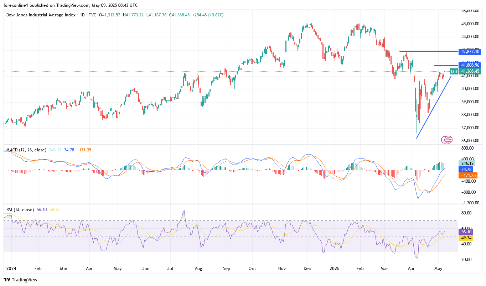Click the 2025 label on the time axis
This screenshot has width=486, height=286.
point(334,268)
